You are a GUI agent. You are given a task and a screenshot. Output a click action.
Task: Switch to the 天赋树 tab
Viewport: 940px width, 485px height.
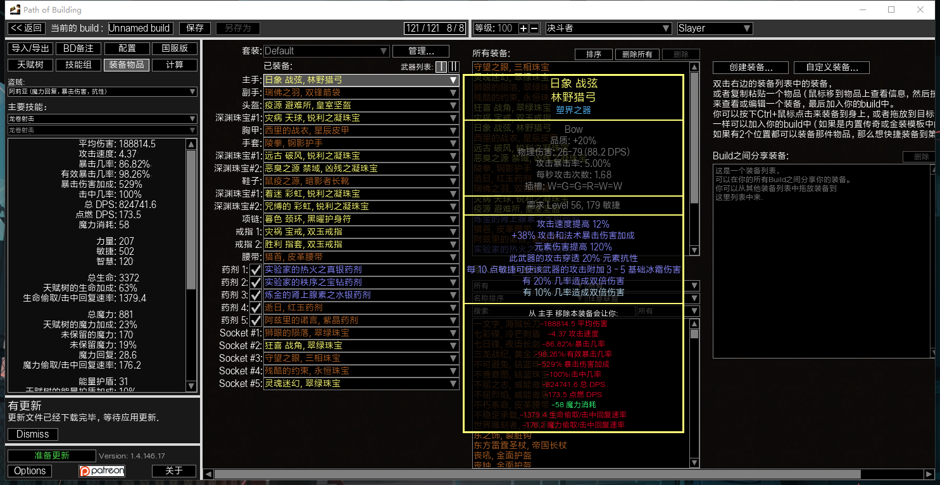click(x=30, y=65)
